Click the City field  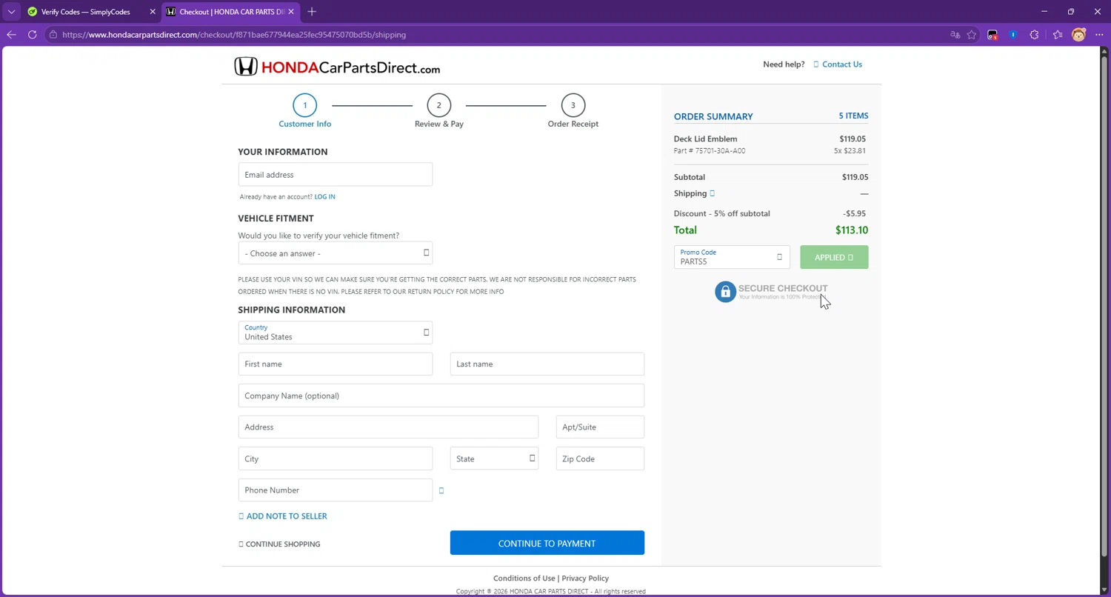click(x=336, y=458)
